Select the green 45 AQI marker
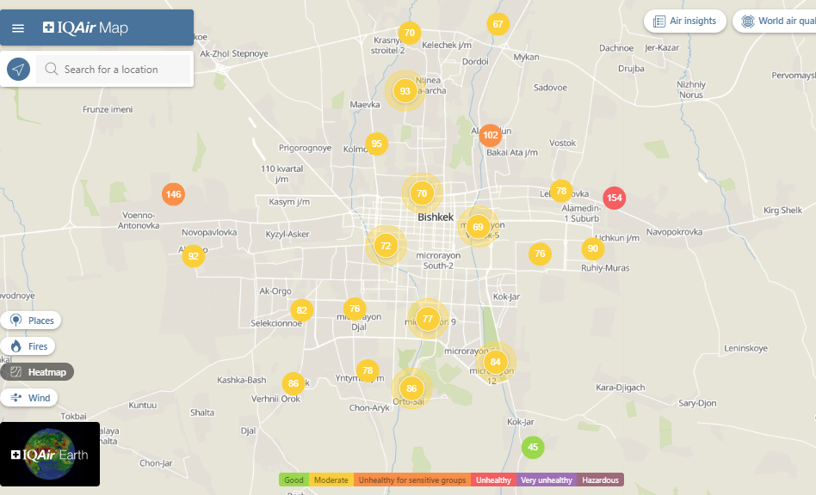The height and width of the screenshot is (495, 816). 533,447
